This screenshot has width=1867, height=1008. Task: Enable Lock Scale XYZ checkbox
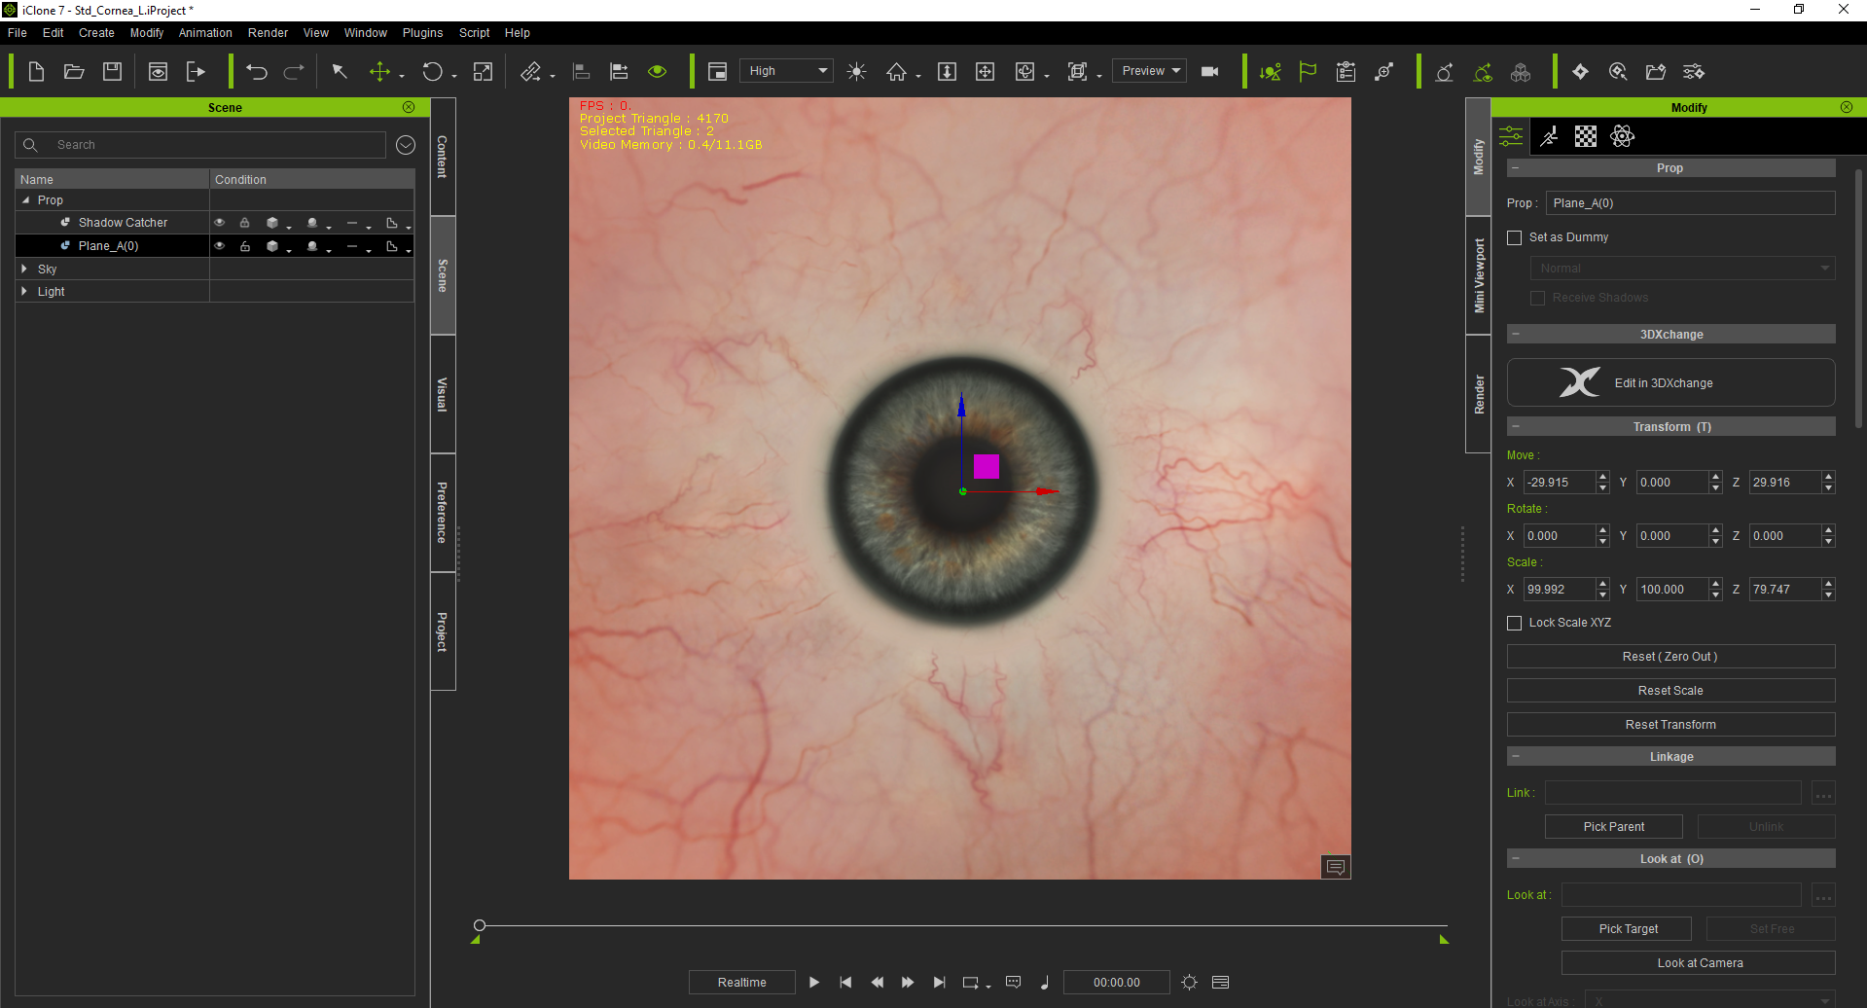coord(1514,623)
